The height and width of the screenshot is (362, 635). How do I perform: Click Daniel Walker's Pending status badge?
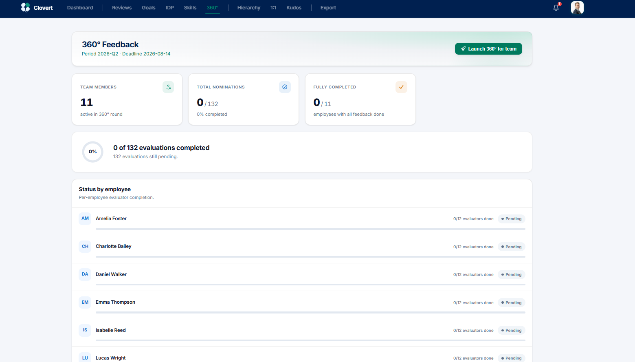512,275
